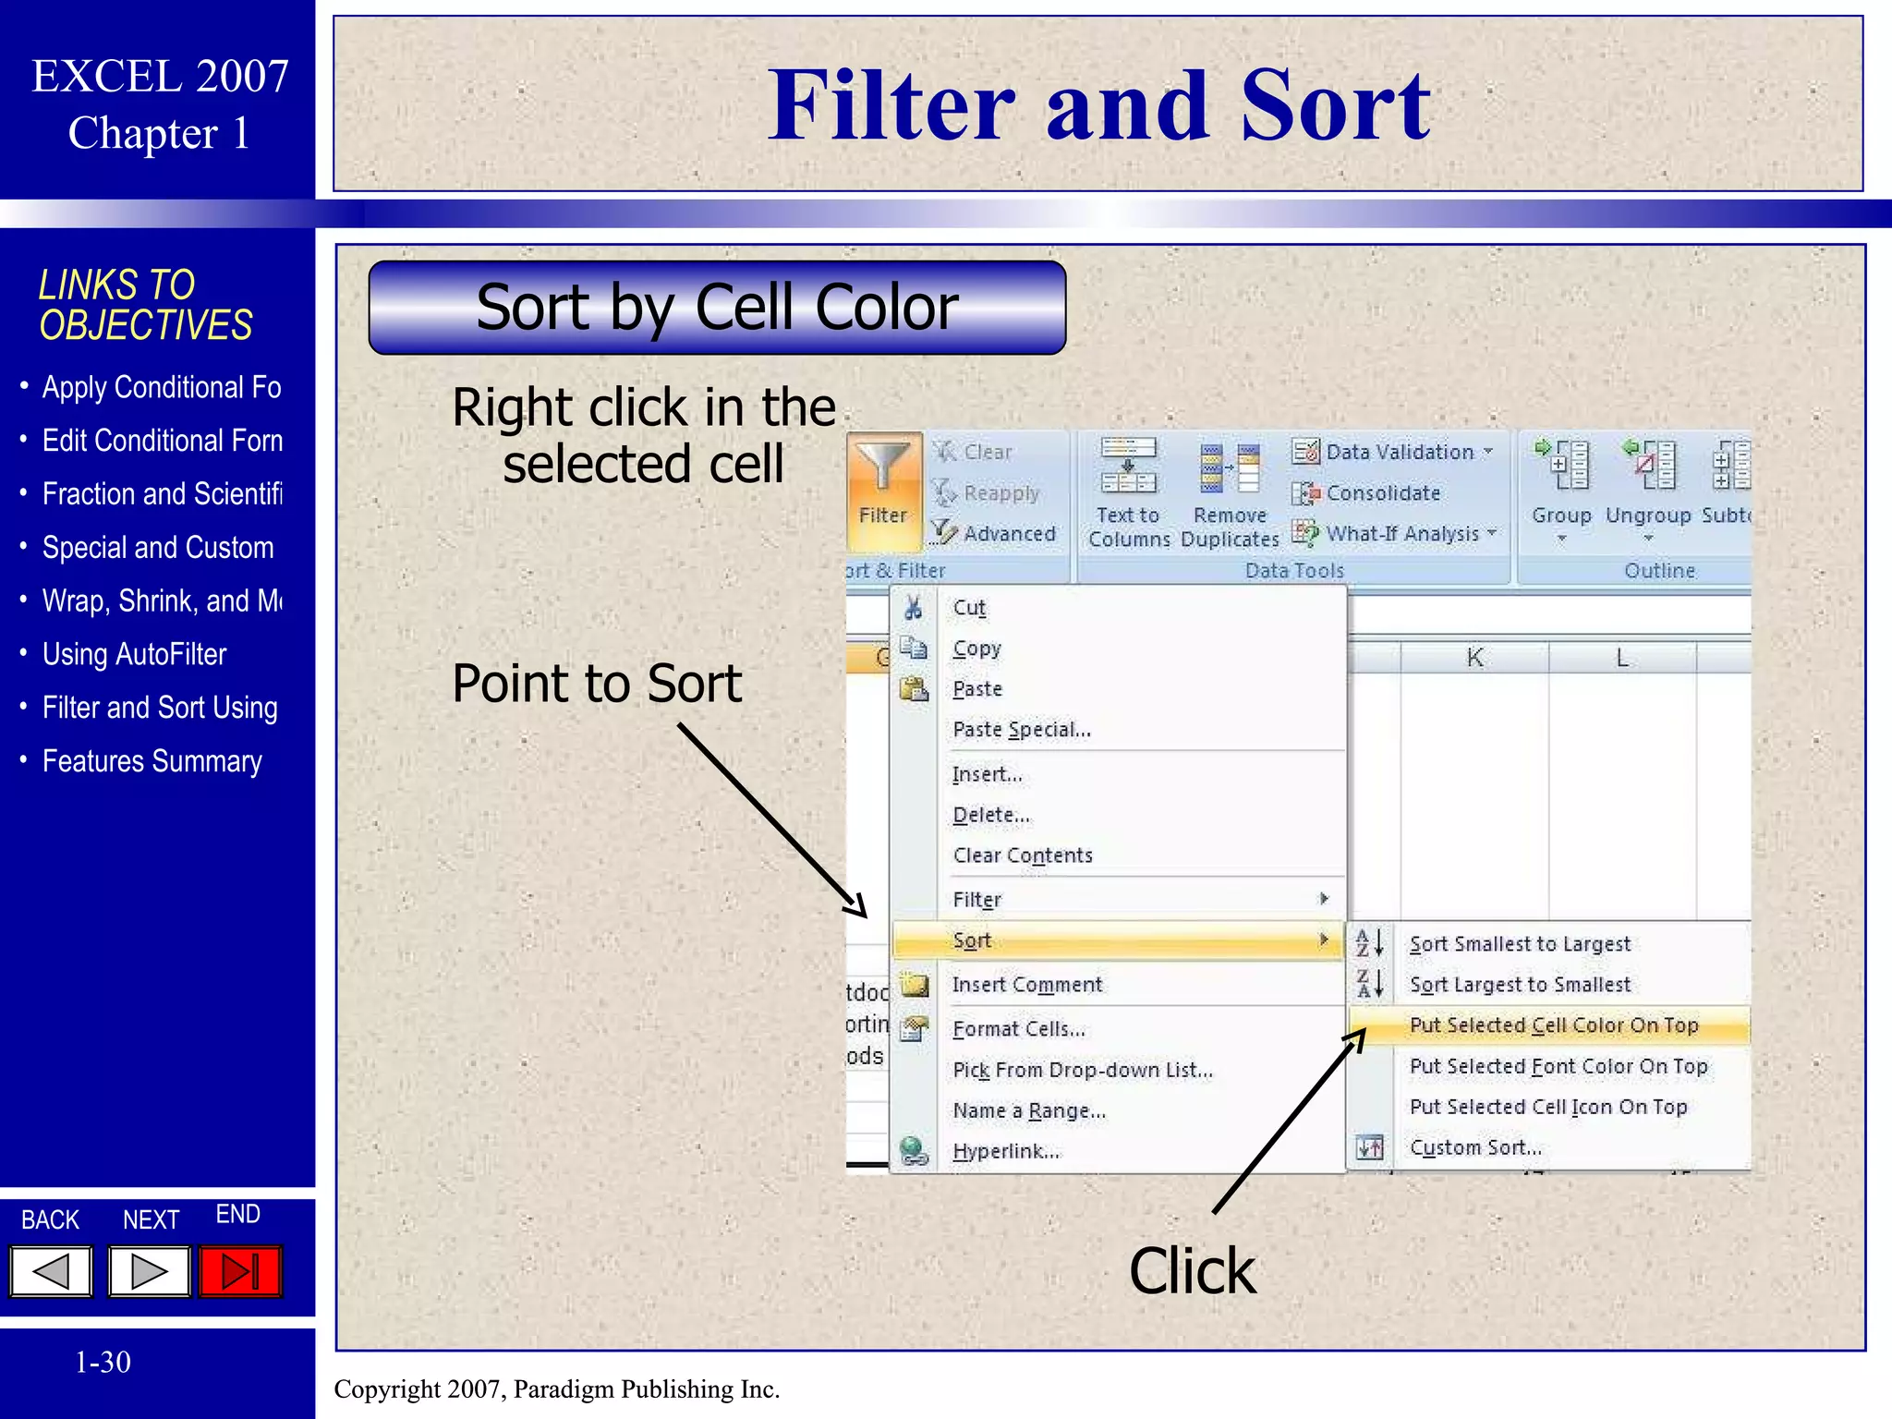Advance with the NEXT arrow button
This screenshot has width=1892, height=1419.
[149, 1271]
